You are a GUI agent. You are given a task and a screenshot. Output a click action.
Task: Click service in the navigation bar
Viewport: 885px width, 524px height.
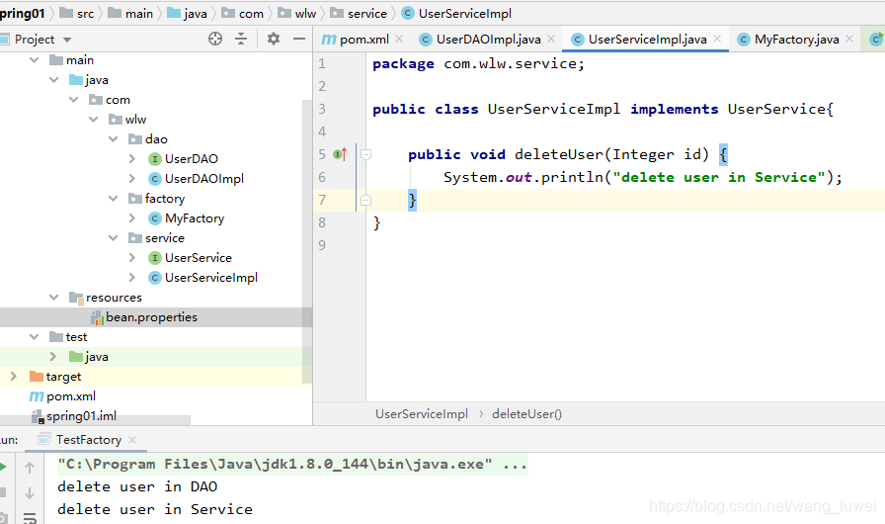(x=359, y=13)
